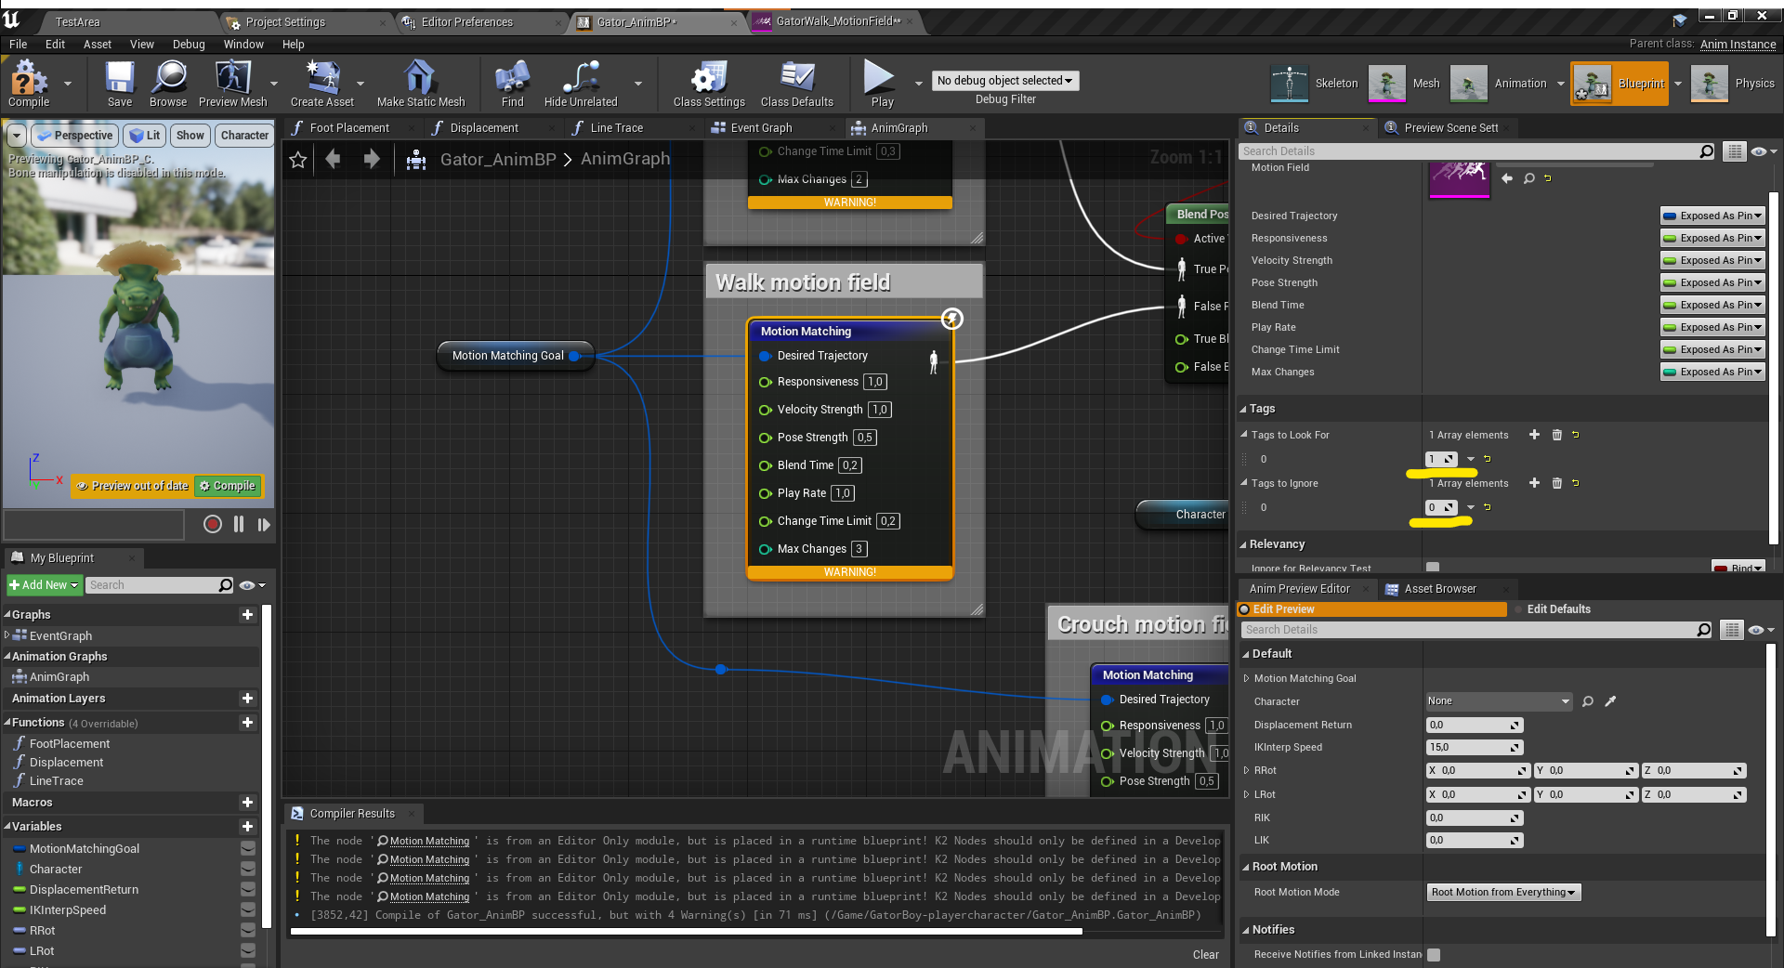Navigate forward in graph history
Screen dimensions: 1784x968
[372, 160]
